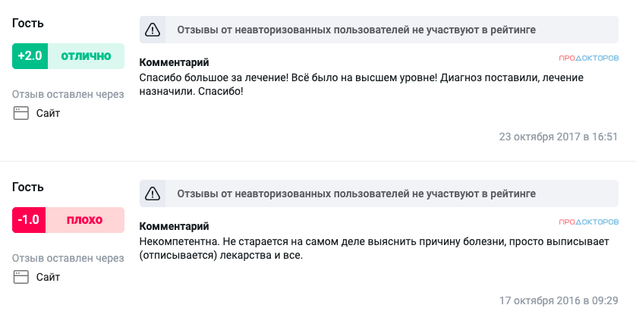Click the site window icon in second review
This screenshot has width=636, height=324.
pos(21,277)
